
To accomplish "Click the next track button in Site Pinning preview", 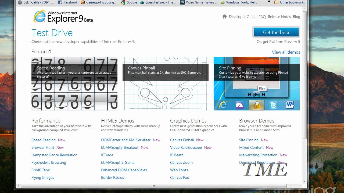I will pos(263,94).
